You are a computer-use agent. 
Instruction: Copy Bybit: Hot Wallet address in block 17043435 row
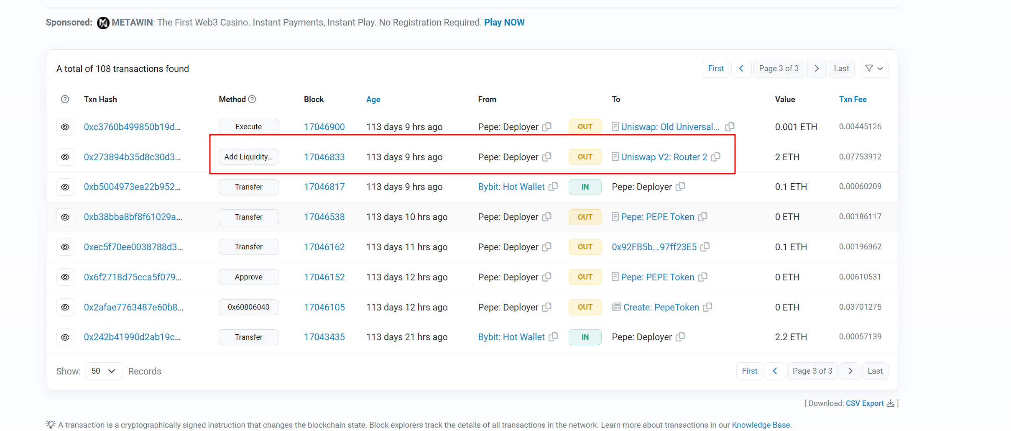click(554, 336)
